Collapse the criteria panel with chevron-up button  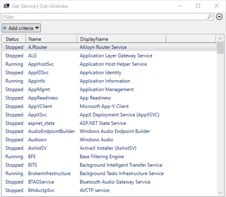[x=219, y=17]
